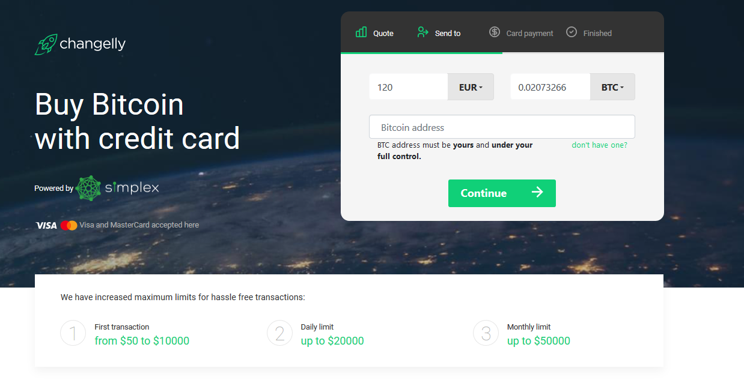Viewport: 744px width, 386px height.
Task: Click the BTC amount field showing 0.02073266
Action: pyautogui.click(x=550, y=87)
